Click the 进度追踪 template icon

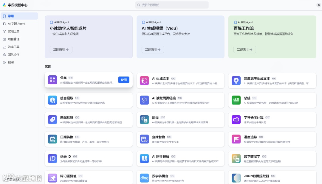point(236,139)
